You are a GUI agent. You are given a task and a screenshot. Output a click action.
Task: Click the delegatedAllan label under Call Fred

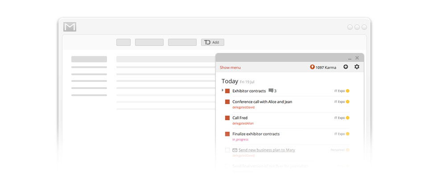[x=243, y=123]
